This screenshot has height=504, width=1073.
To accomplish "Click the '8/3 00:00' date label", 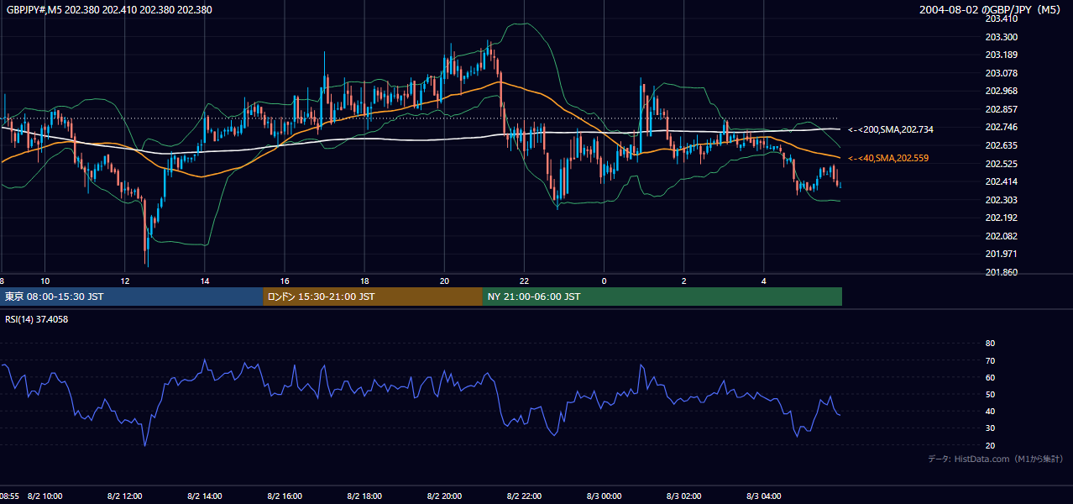I will (x=604, y=496).
